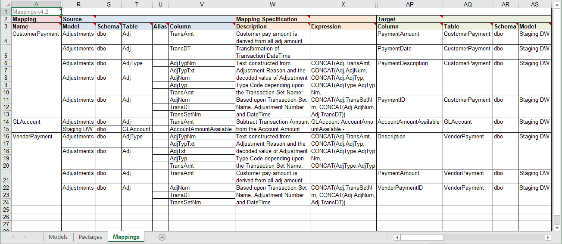Click the vertical scrollbar up arrow

pyautogui.click(x=556, y=4)
